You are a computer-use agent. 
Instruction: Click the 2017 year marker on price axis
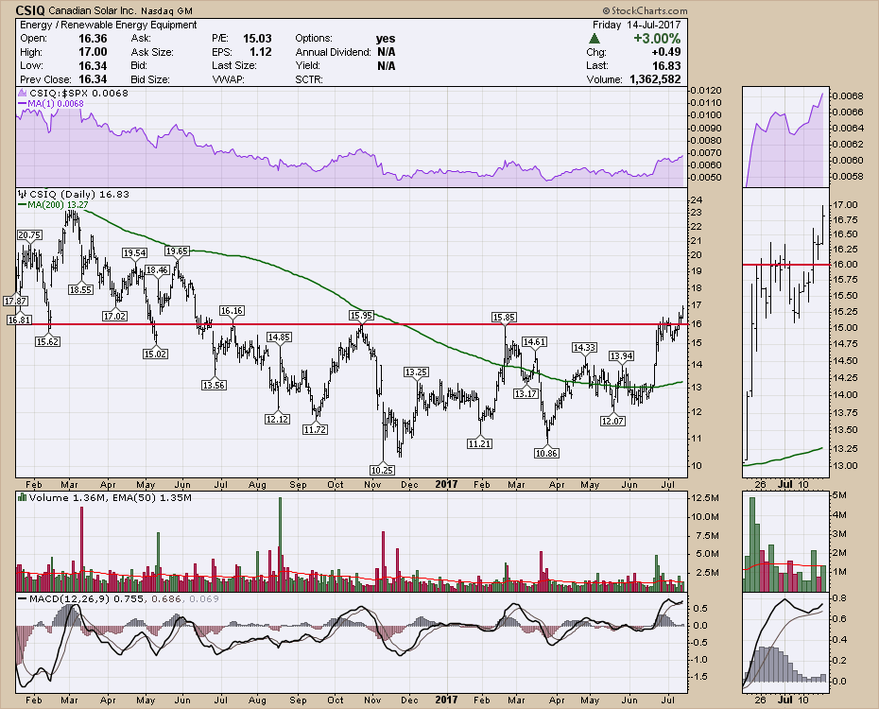click(x=446, y=484)
